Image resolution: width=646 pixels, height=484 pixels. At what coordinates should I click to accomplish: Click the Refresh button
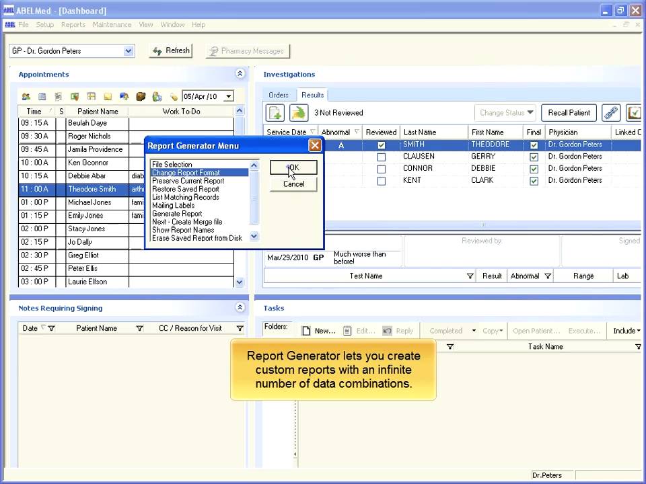click(171, 50)
